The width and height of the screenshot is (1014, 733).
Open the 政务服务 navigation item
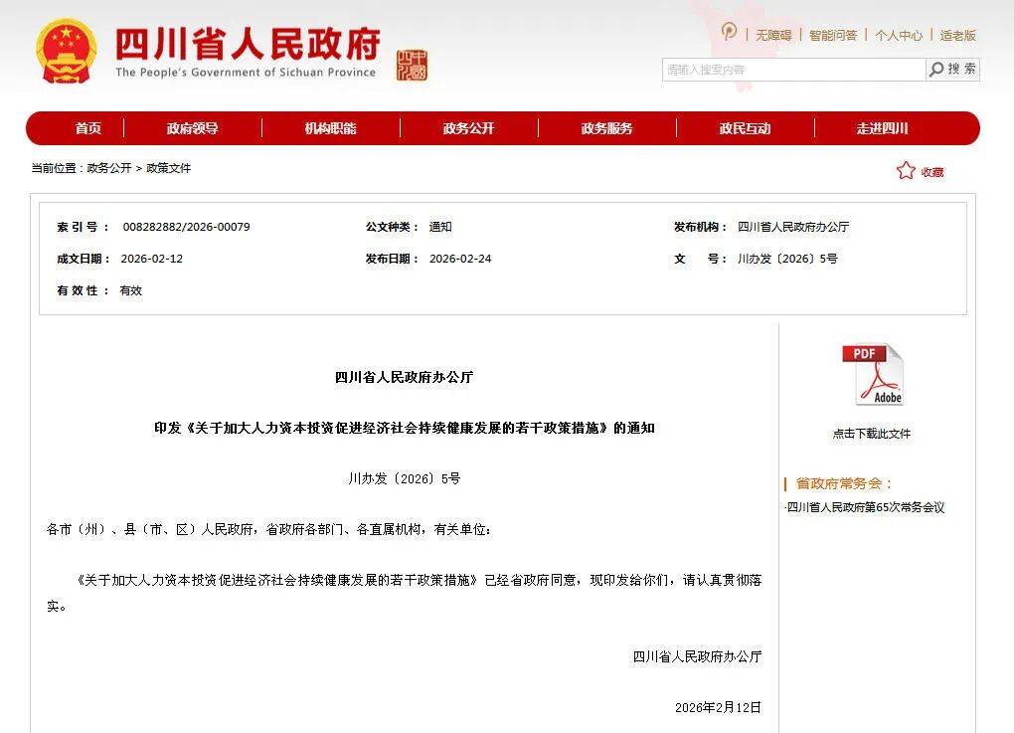[x=606, y=128]
